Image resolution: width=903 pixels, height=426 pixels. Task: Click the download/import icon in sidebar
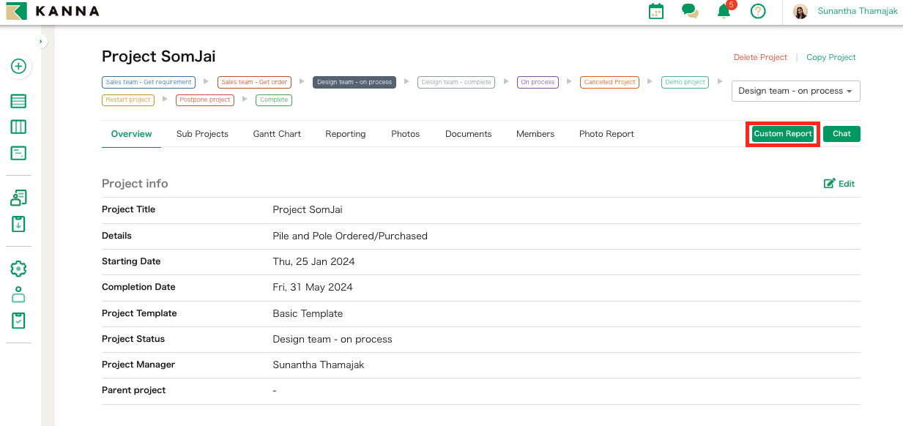point(18,224)
